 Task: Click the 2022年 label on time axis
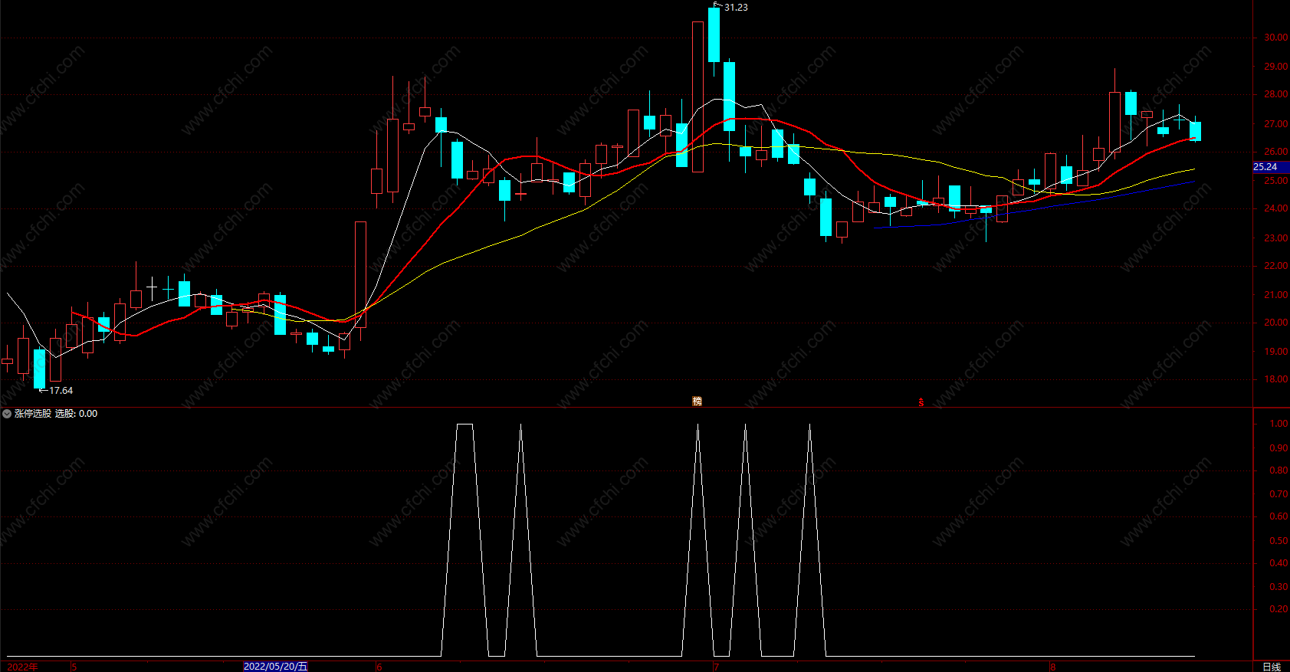tap(22, 667)
